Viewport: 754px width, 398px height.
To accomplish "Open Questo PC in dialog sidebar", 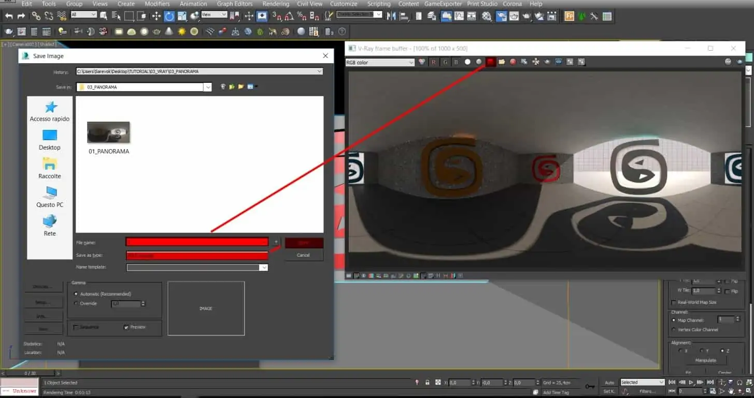I will (50, 197).
